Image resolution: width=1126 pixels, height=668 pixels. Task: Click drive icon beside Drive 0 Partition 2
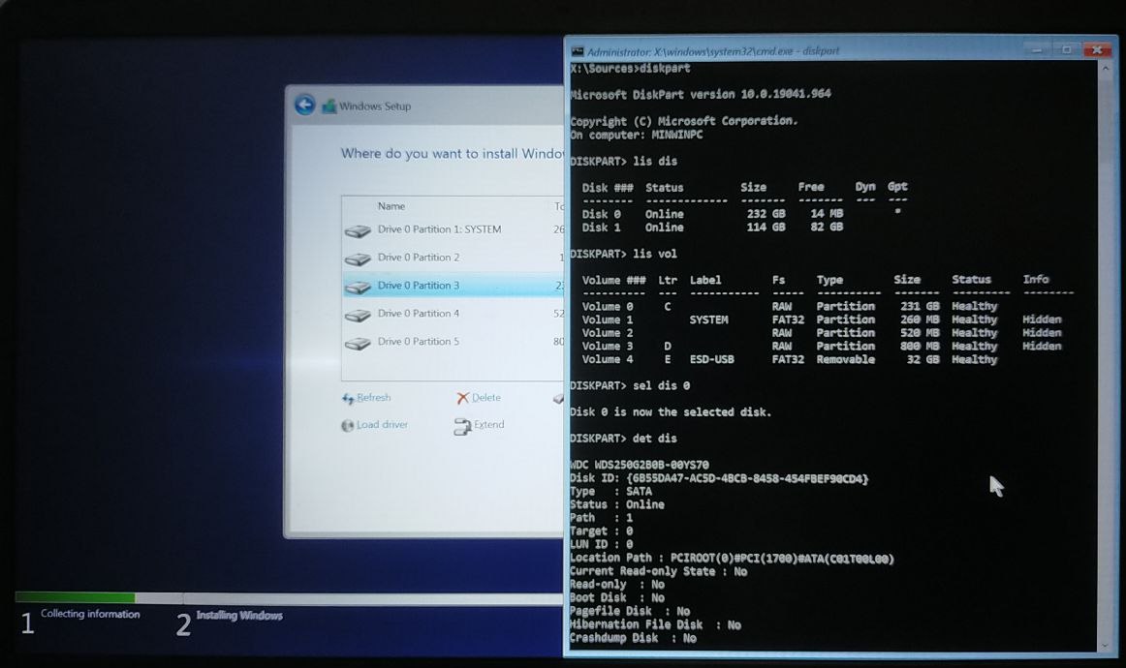pos(357,259)
